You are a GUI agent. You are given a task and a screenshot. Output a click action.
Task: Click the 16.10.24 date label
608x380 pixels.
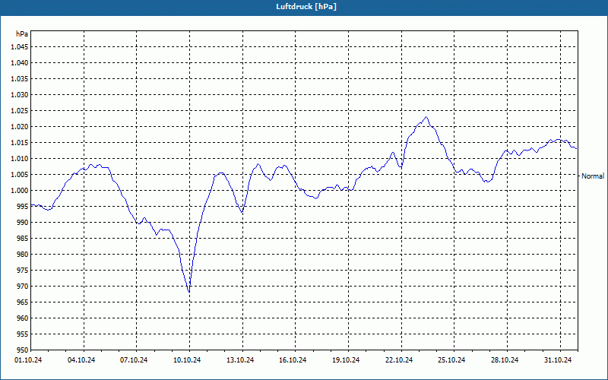click(293, 360)
